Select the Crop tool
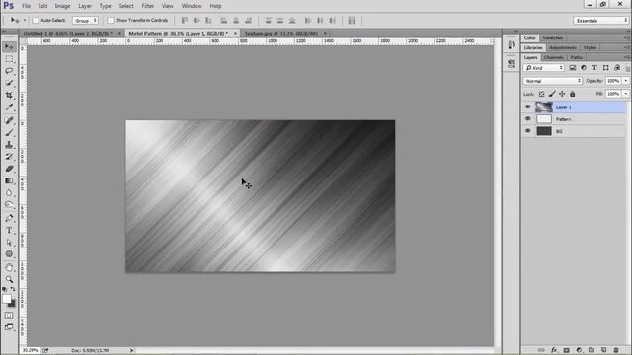This screenshot has width=632, height=355. [9, 95]
